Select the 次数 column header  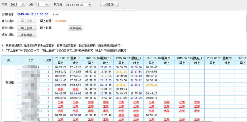click(48, 60)
